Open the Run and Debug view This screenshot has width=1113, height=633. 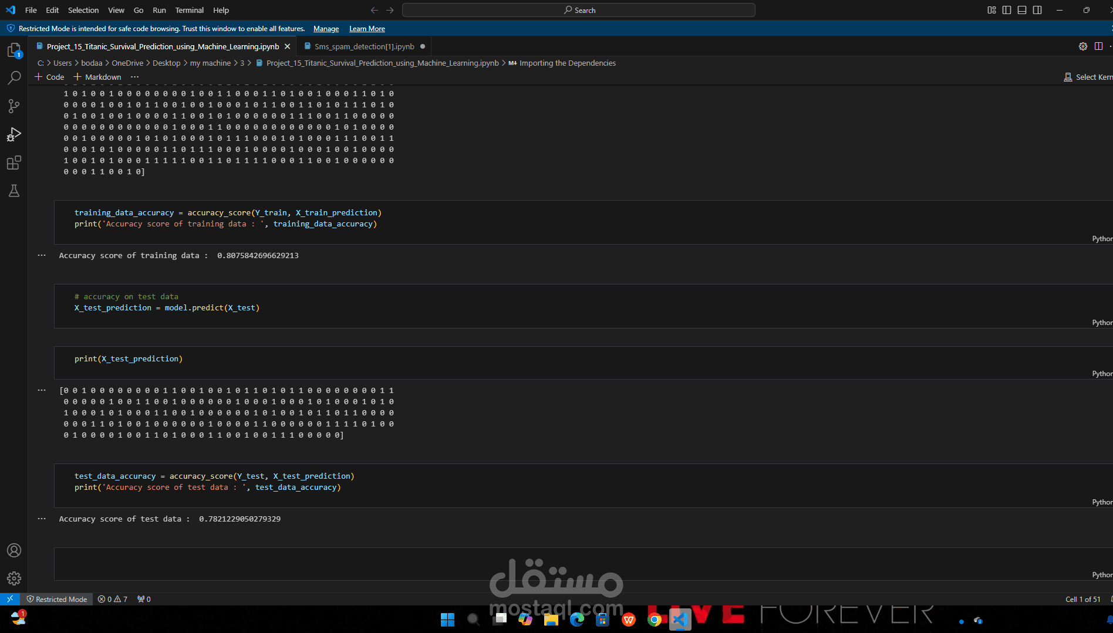[14, 134]
